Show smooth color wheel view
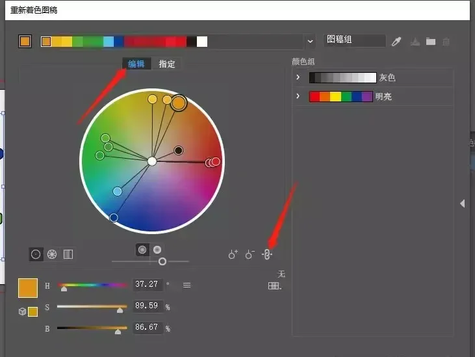 click(x=36, y=254)
